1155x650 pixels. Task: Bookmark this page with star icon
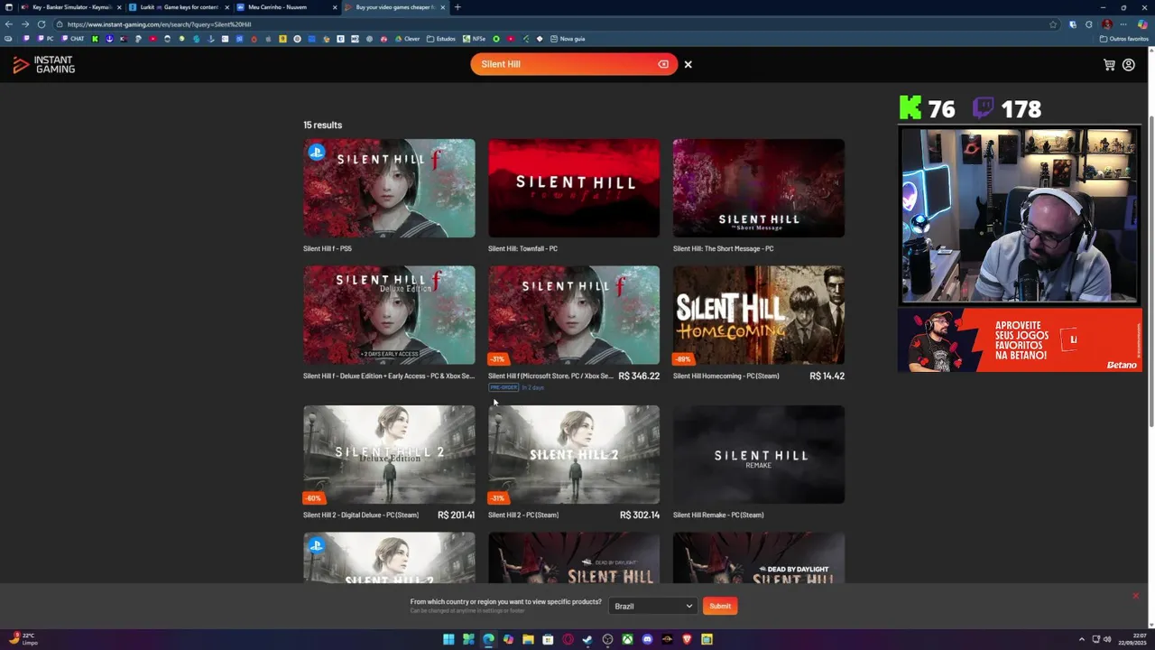coord(1053,24)
